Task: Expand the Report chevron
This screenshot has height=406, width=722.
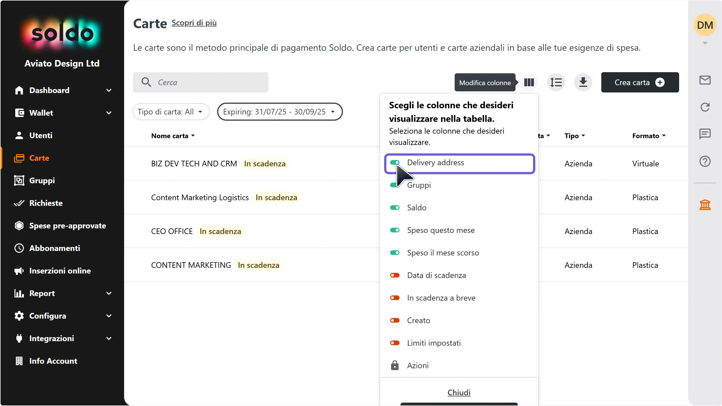Action: (109, 293)
